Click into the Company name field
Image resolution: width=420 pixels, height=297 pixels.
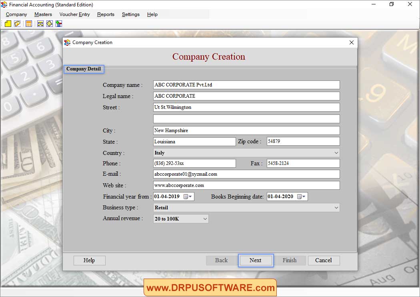246,85
